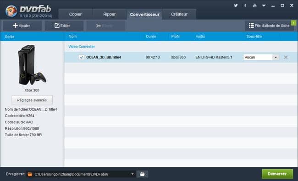Open the Aucun subtitle dropdown
Screen dimensions: 298x181
pyautogui.click(x=261, y=57)
